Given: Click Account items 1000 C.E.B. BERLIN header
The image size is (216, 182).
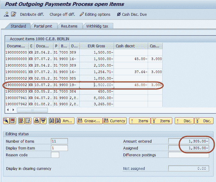Looking at the screenshot, I should point(39,39).
